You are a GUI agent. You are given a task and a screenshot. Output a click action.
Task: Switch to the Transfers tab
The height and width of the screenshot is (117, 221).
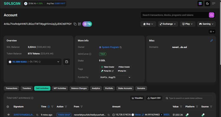(x=27, y=88)
